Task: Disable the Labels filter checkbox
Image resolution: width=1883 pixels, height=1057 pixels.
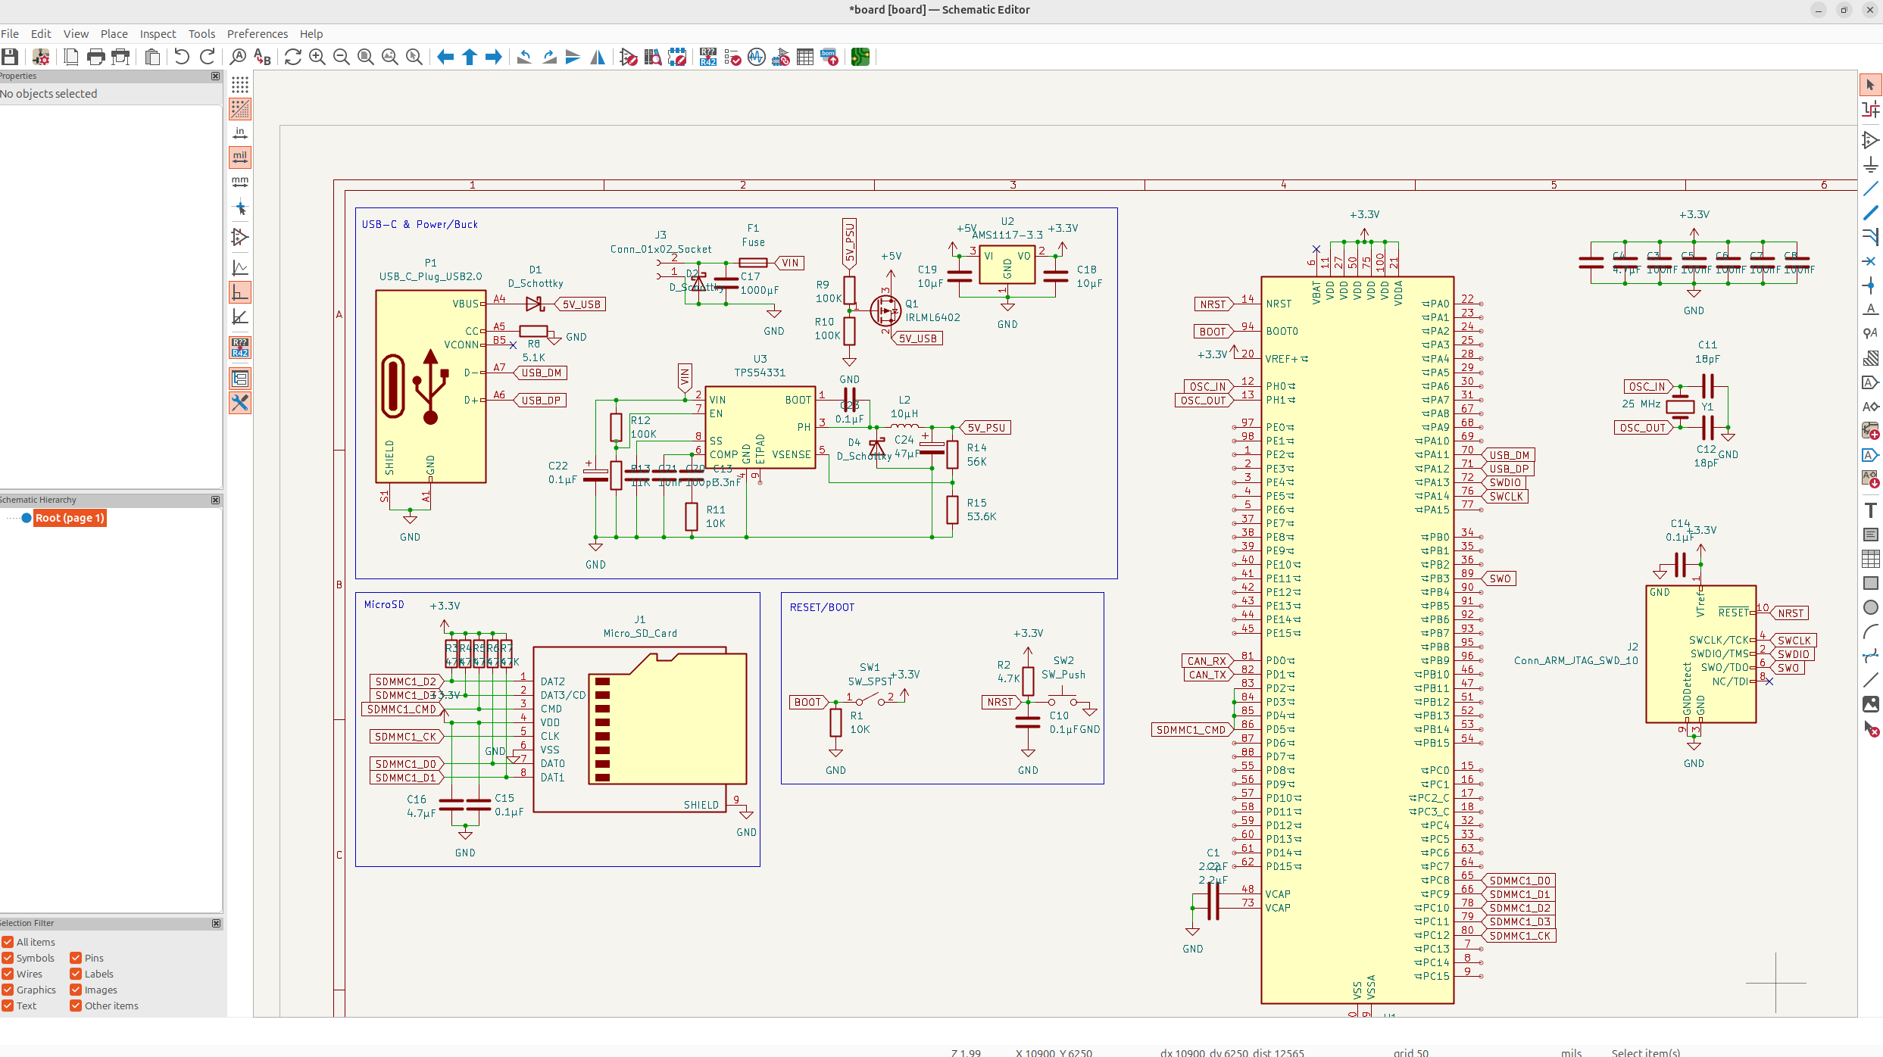Action: 76,974
